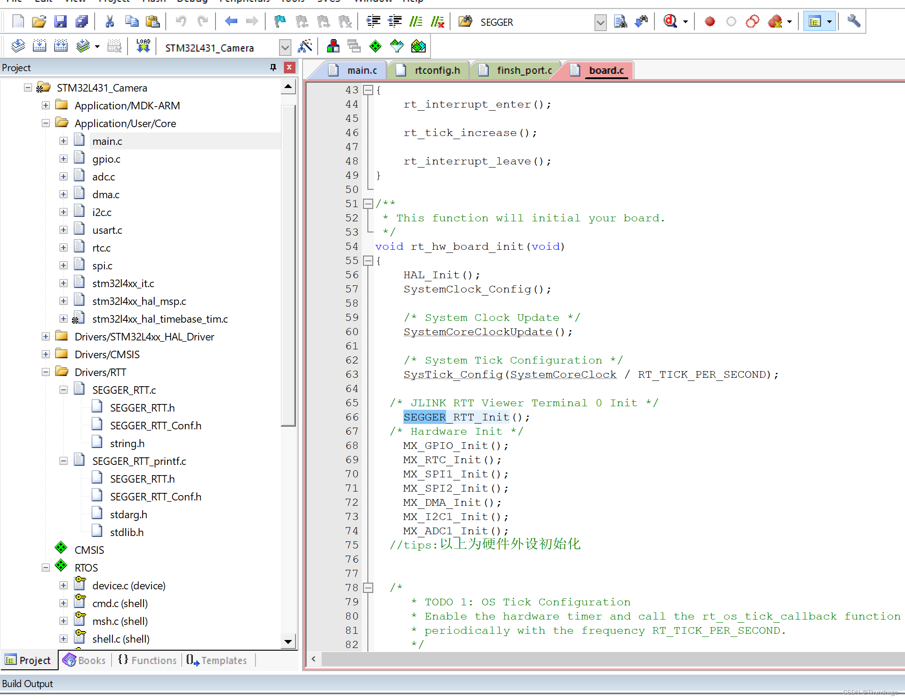Select usart.c in project tree
Viewport: 905px width, 700px height.
coord(107,230)
